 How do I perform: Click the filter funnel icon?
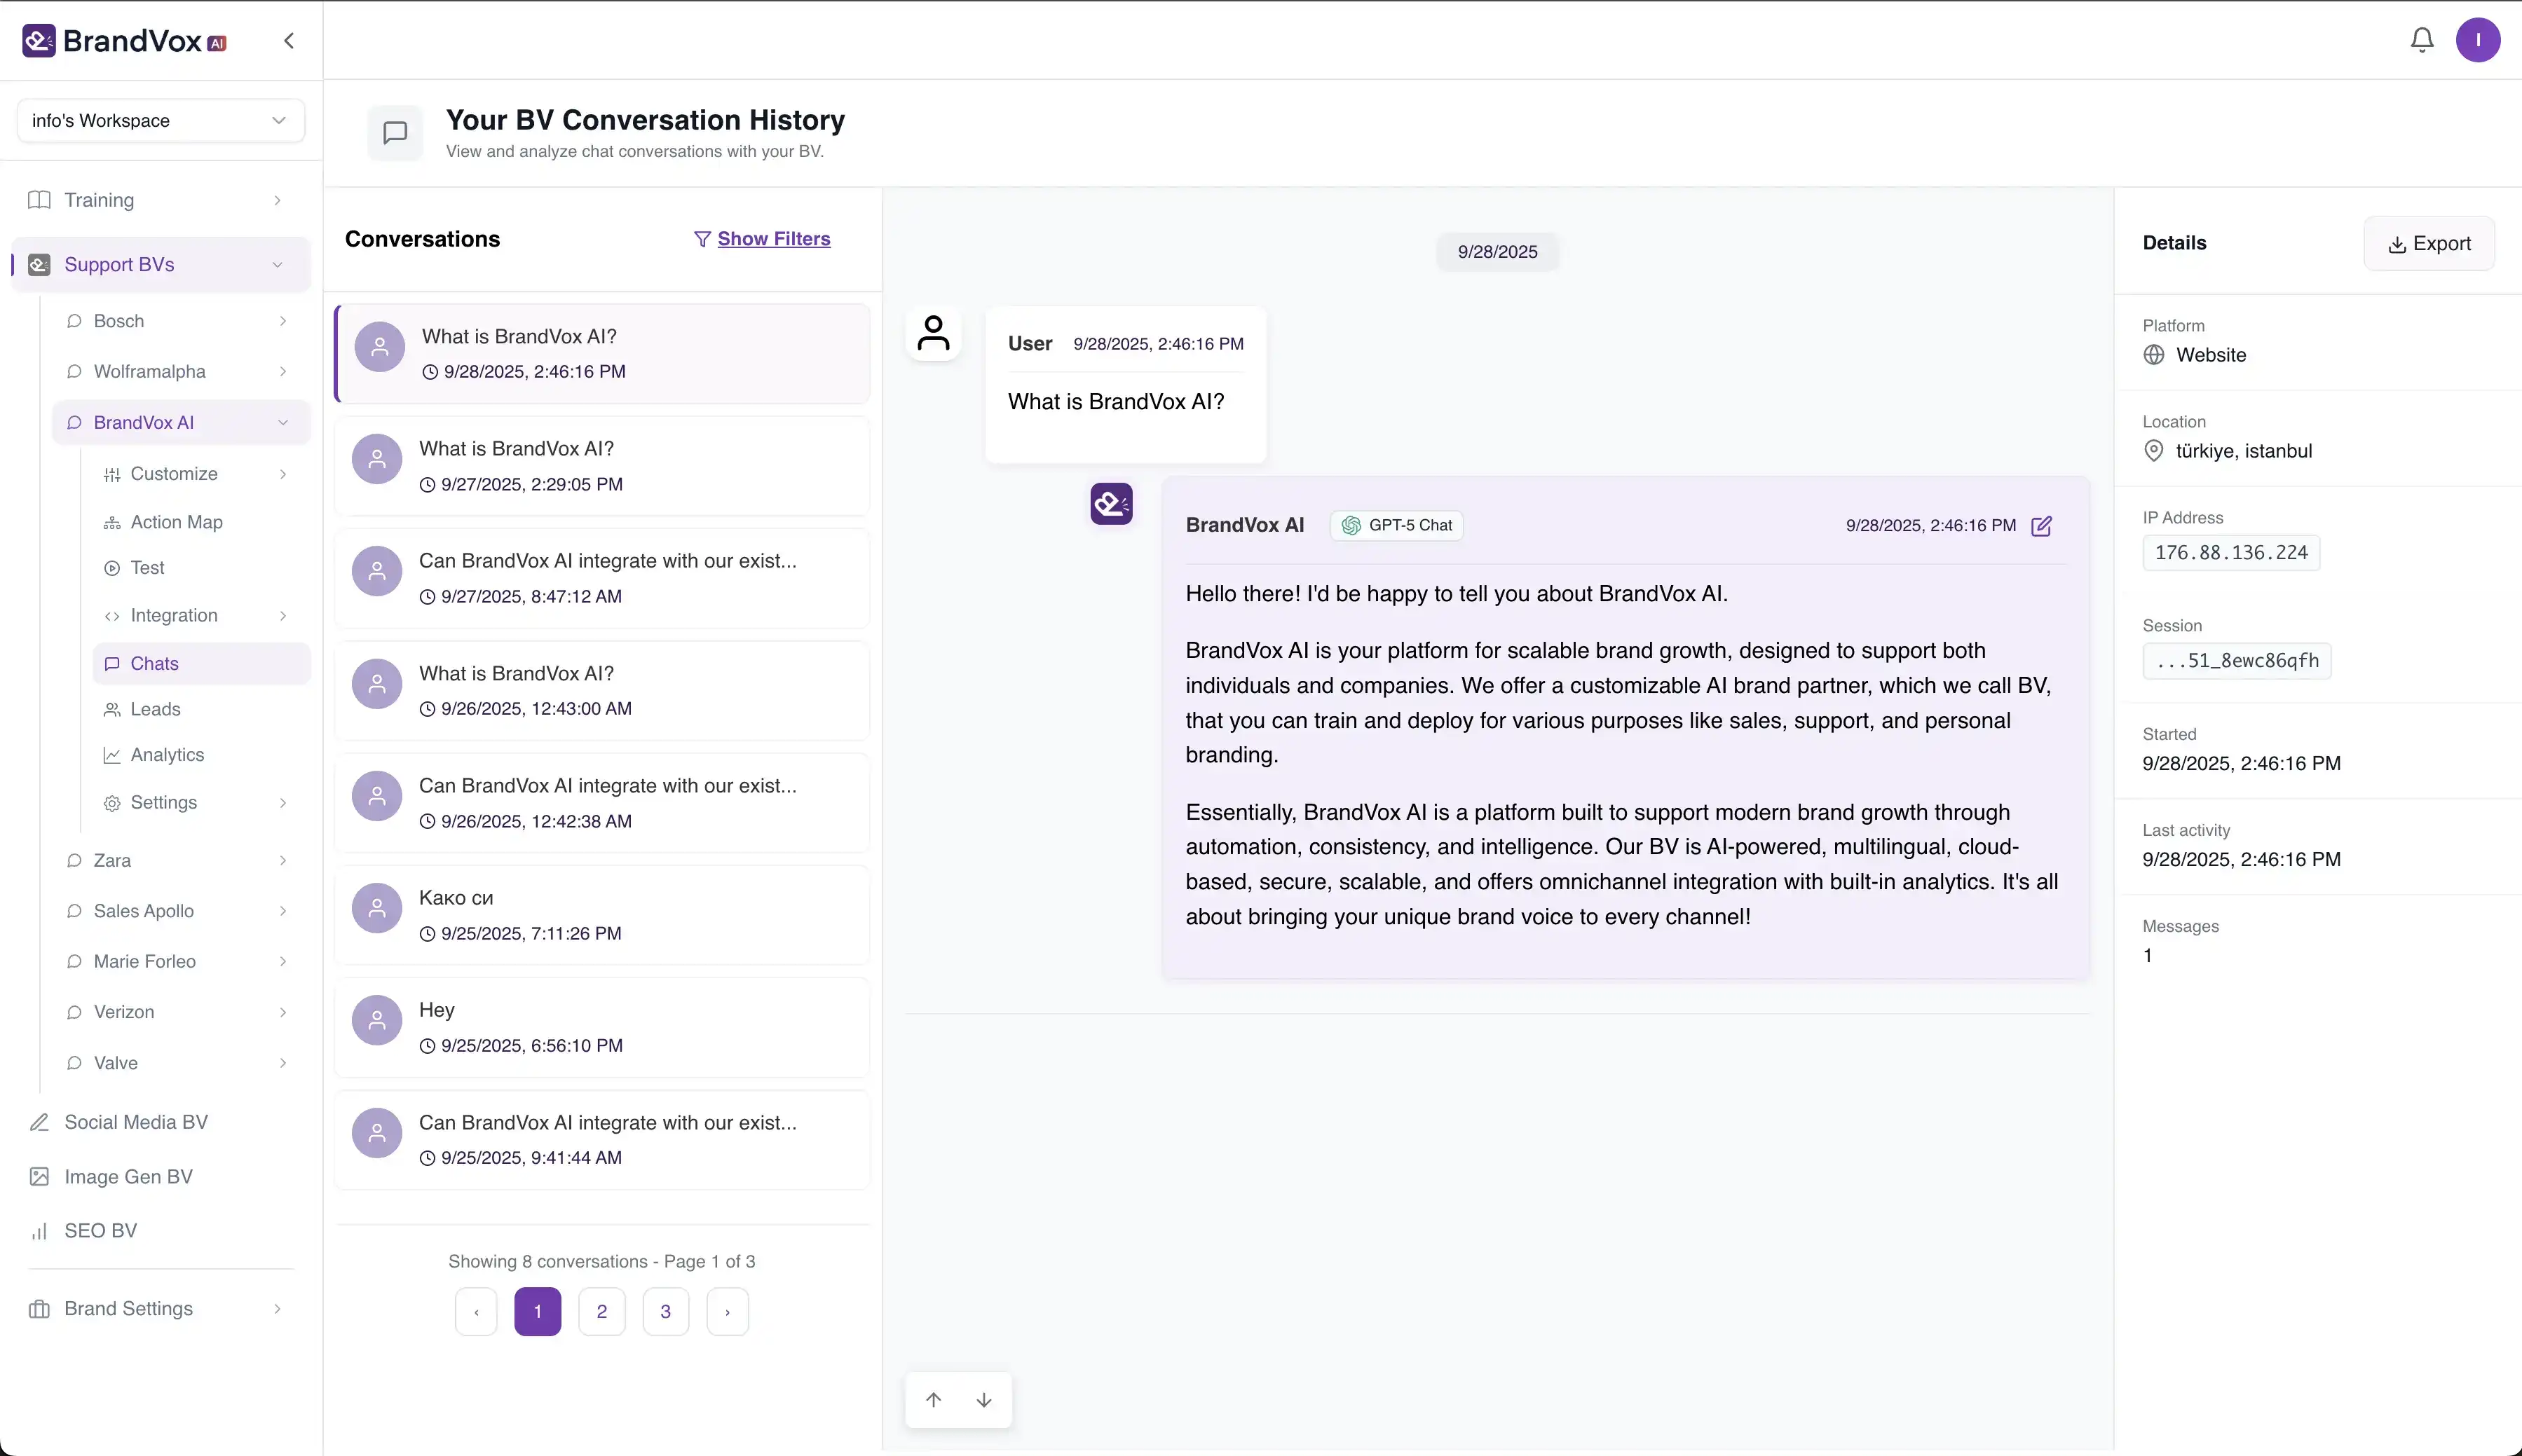(702, 239)
